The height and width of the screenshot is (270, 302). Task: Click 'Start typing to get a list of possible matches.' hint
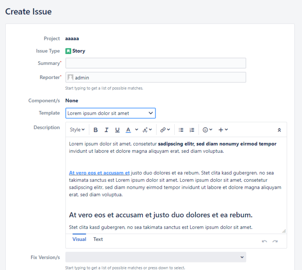(104, 88)
